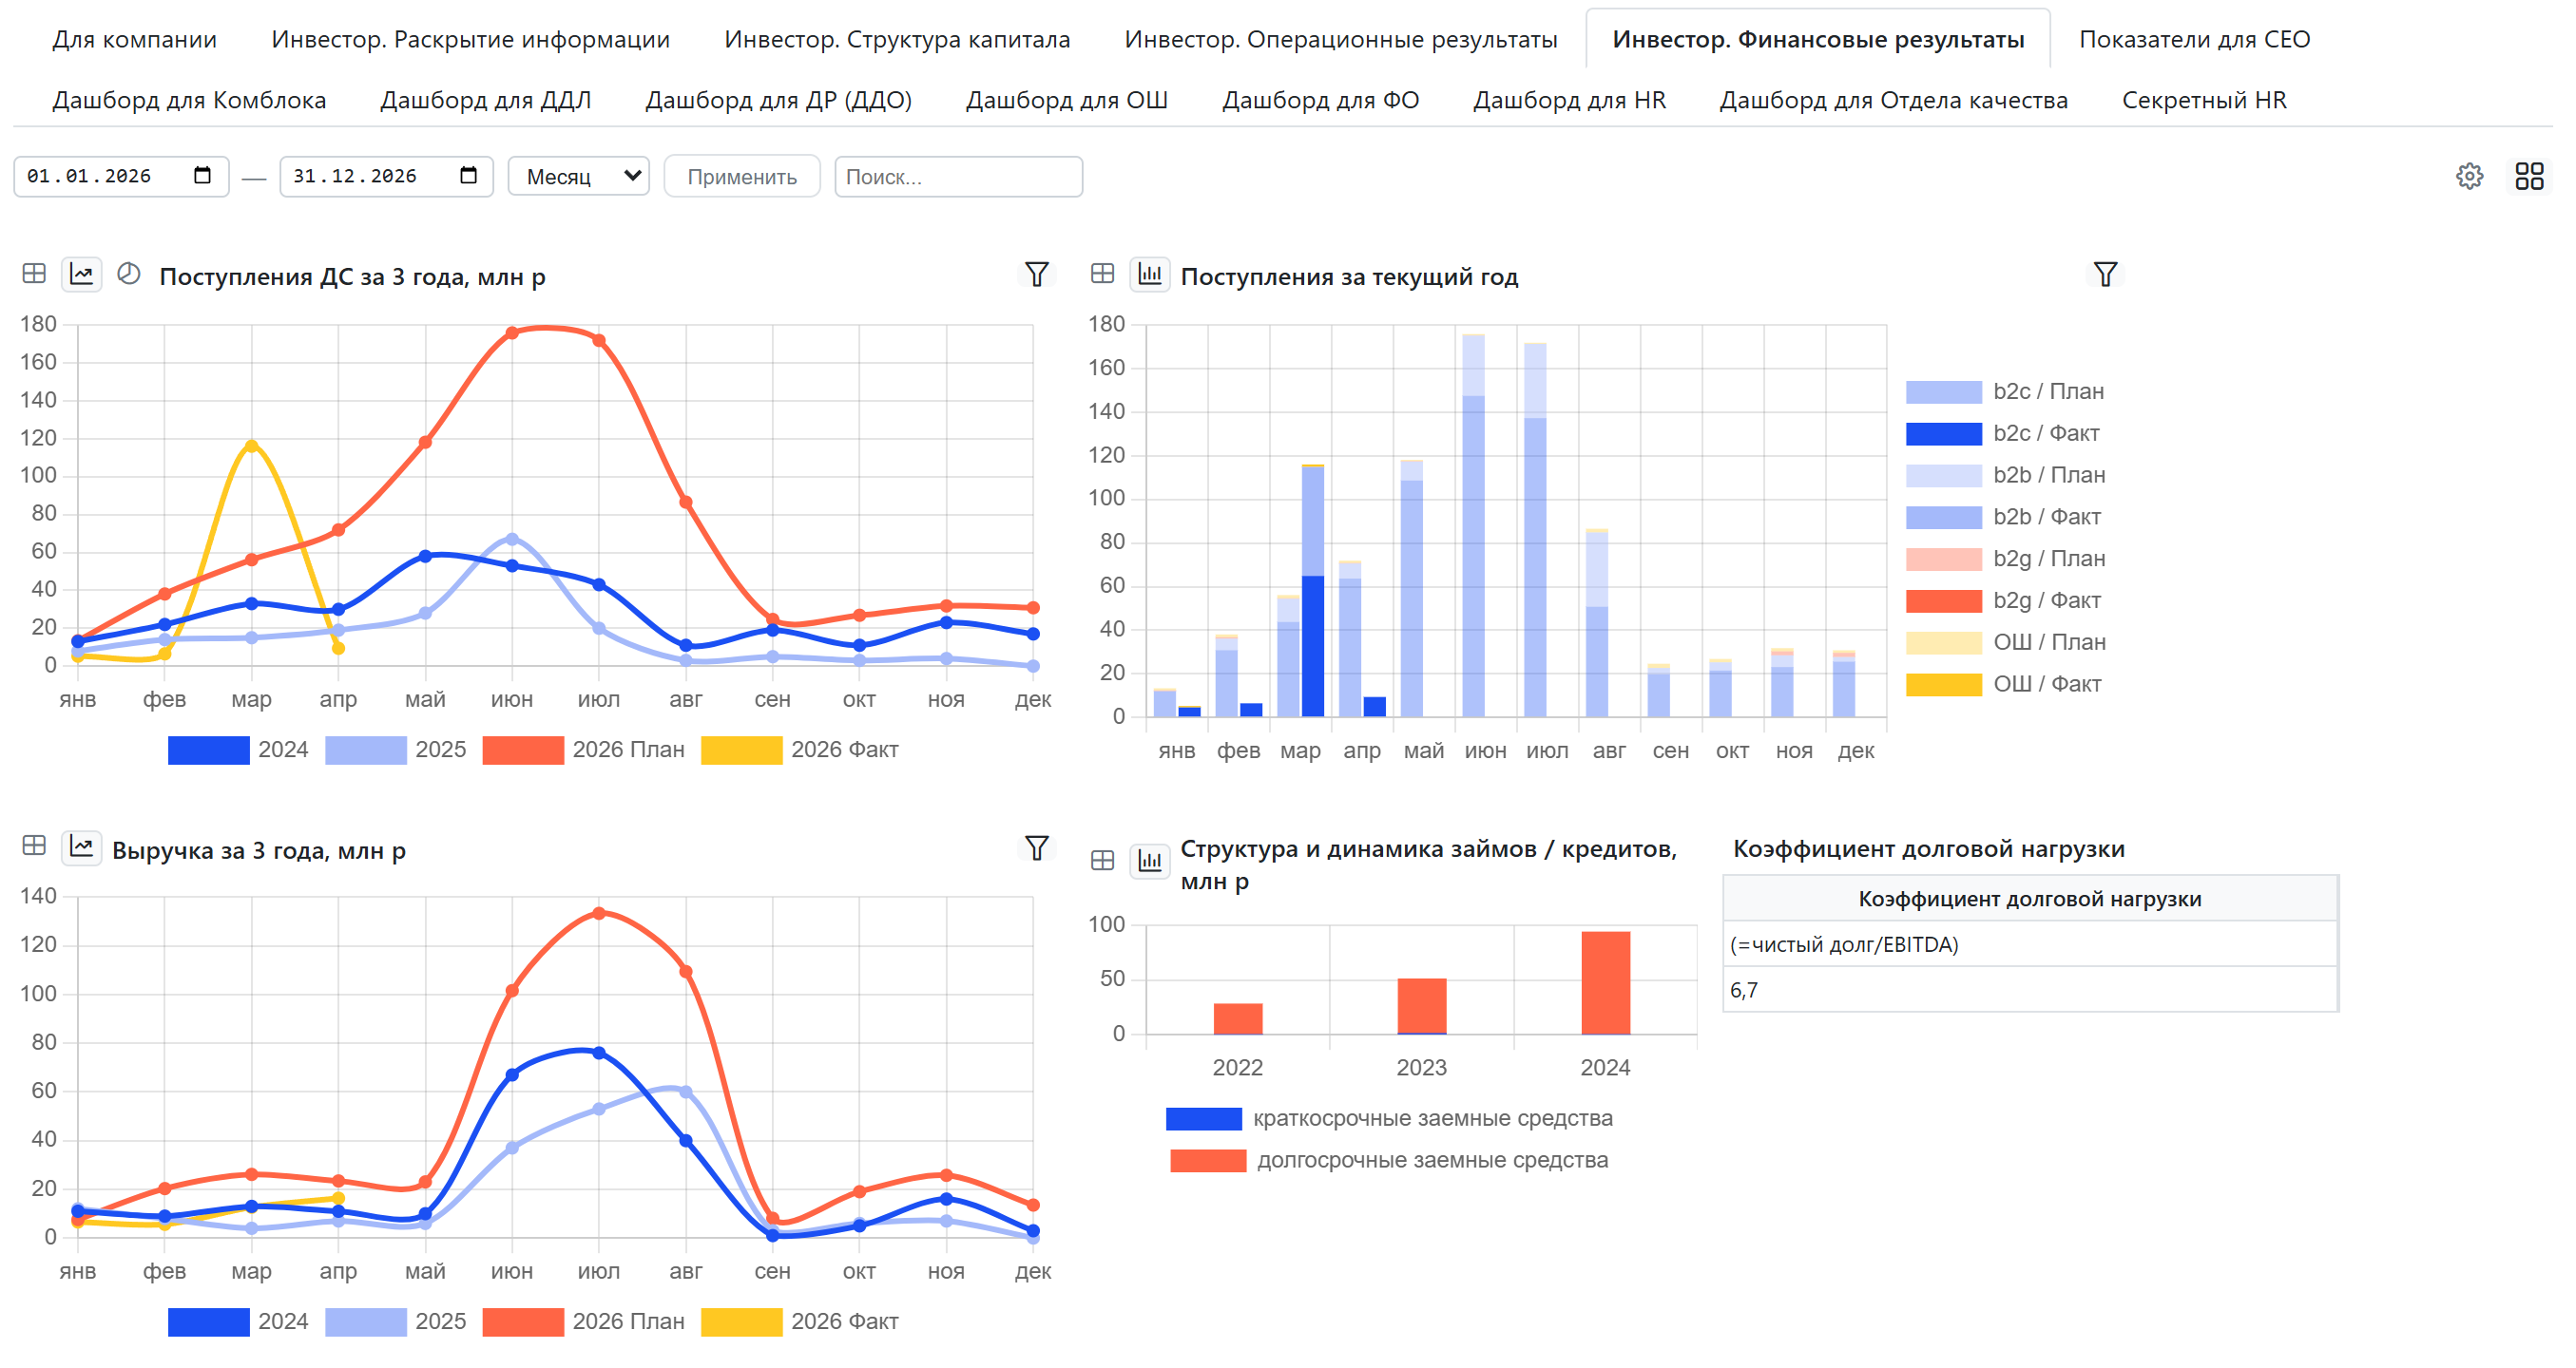Select line chart view for Выручка за 3 года
Image resolution: width=2576 pixels, height=1368 pixels.
[82, 846]
